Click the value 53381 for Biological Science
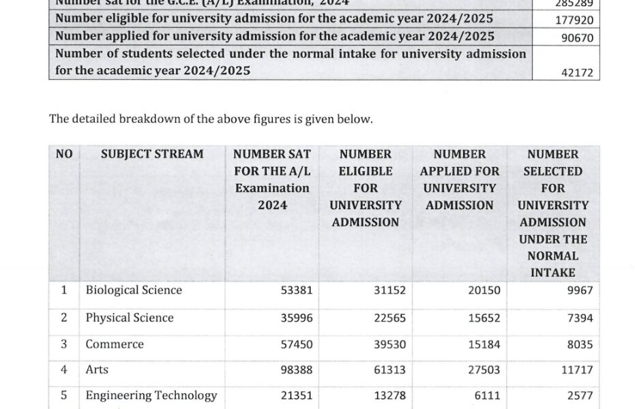Viewport: 635px width, 409px height. pos(297,290)
